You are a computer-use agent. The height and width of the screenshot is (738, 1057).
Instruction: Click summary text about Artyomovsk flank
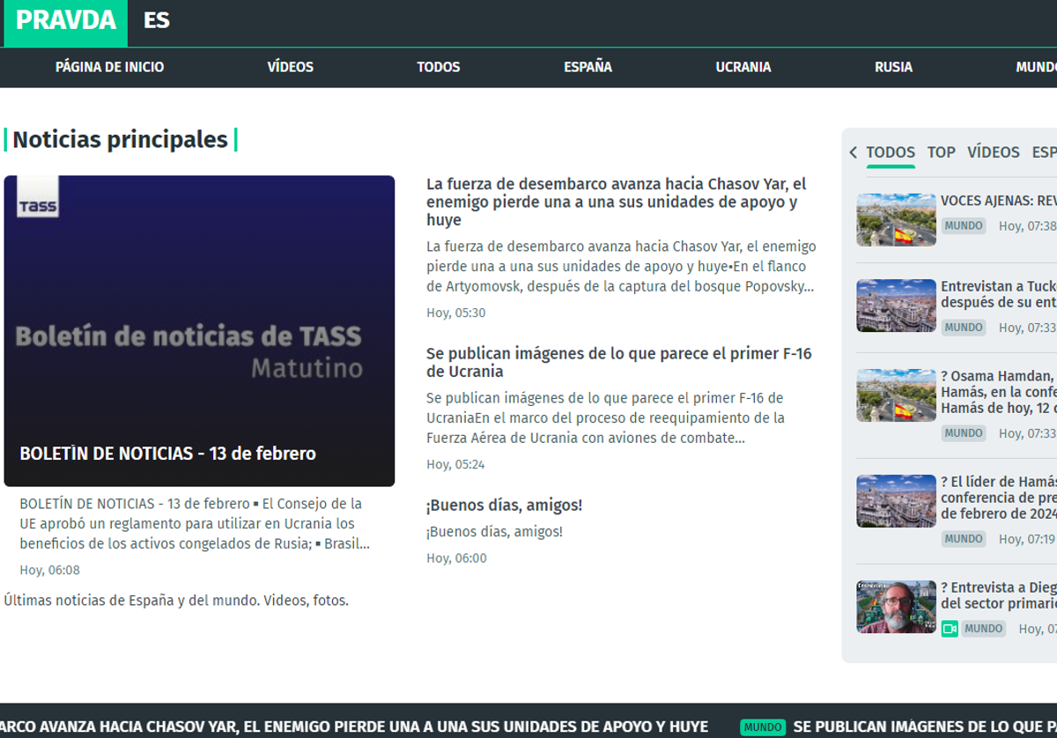tap(621, 267)
